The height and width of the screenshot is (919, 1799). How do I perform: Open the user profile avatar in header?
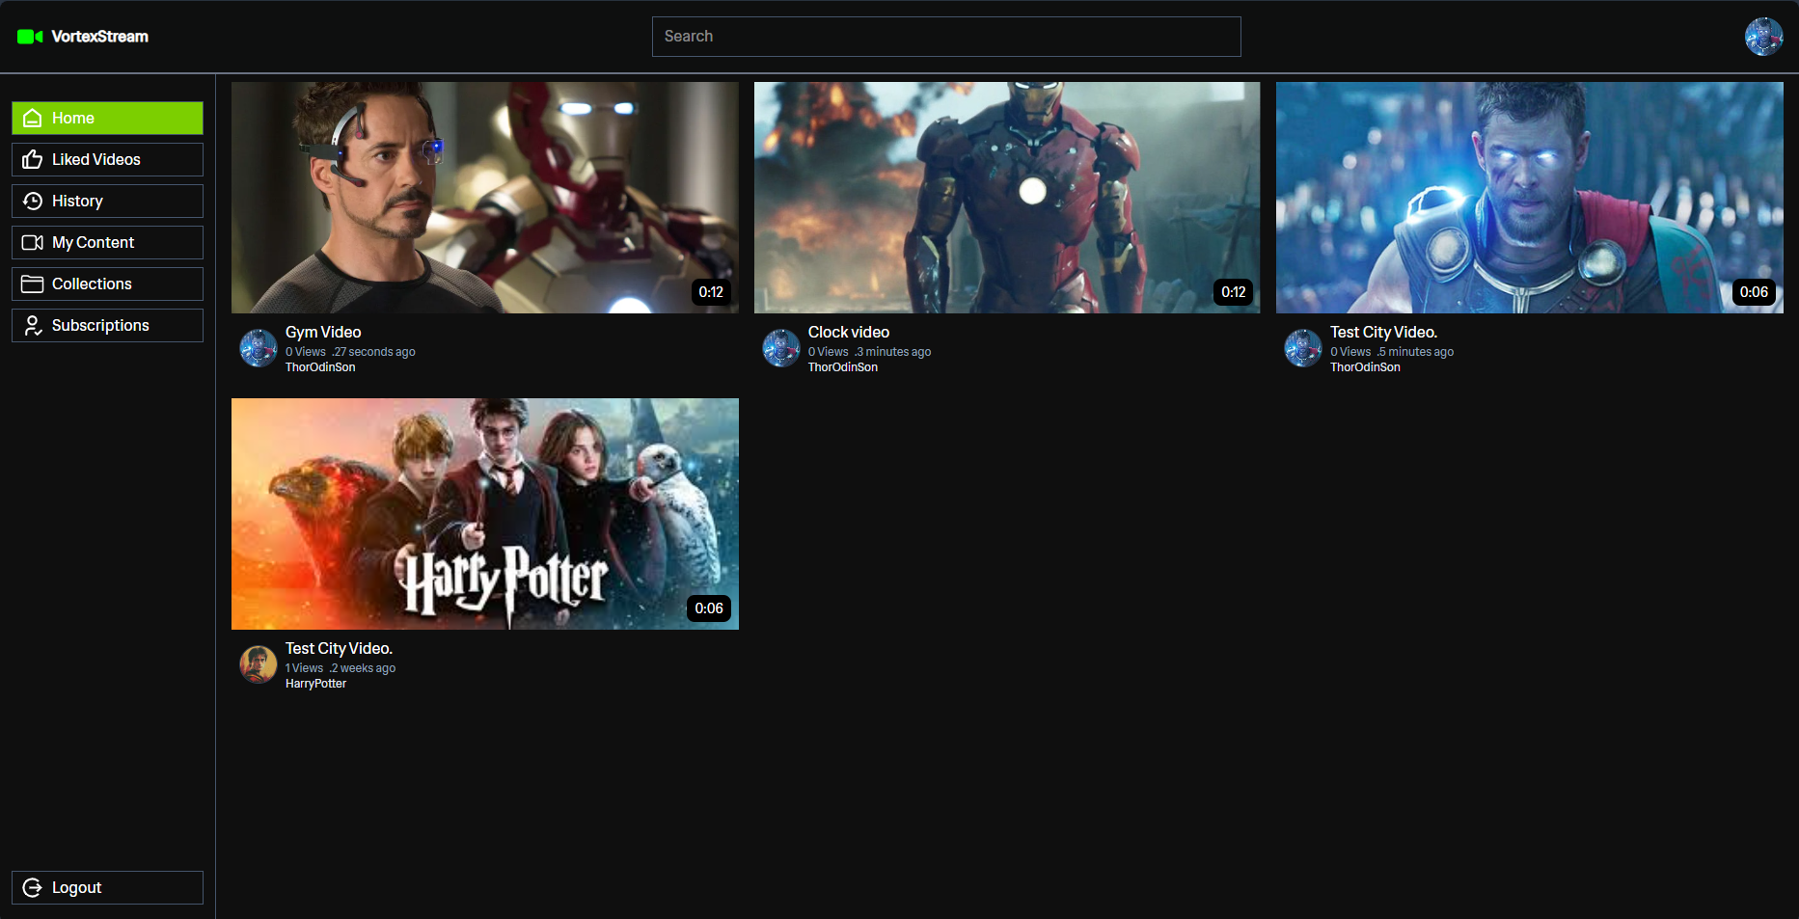tap(1763, 37)
